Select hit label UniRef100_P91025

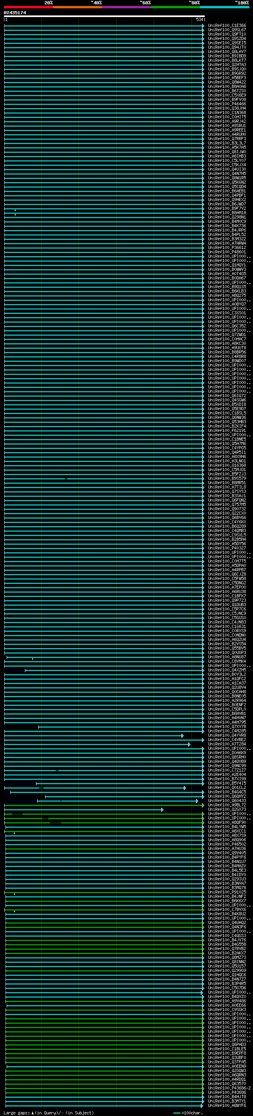pos(227,892)
